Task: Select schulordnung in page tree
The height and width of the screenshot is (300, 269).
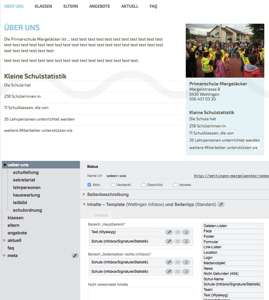Action: (x=27, y=210)
